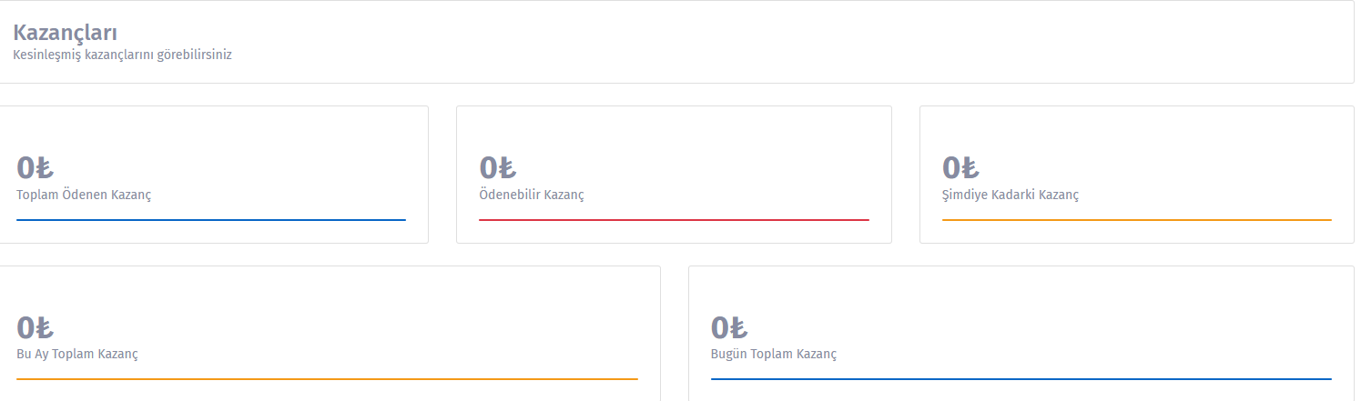1361x401 pixels.
Task: Click the orange line under Şimdiye Kadarki Kazanç
Action: [1136, 220]
